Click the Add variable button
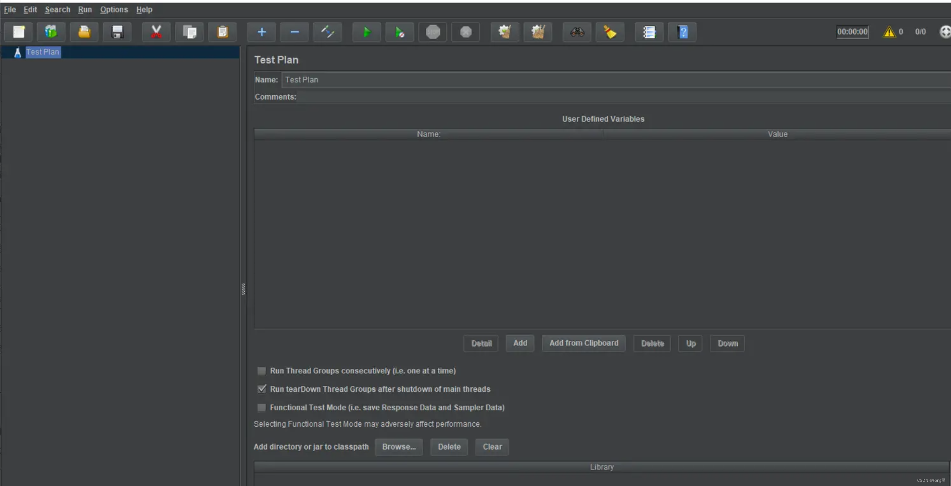Screen dimensions: 951x486 click(520, 343)
